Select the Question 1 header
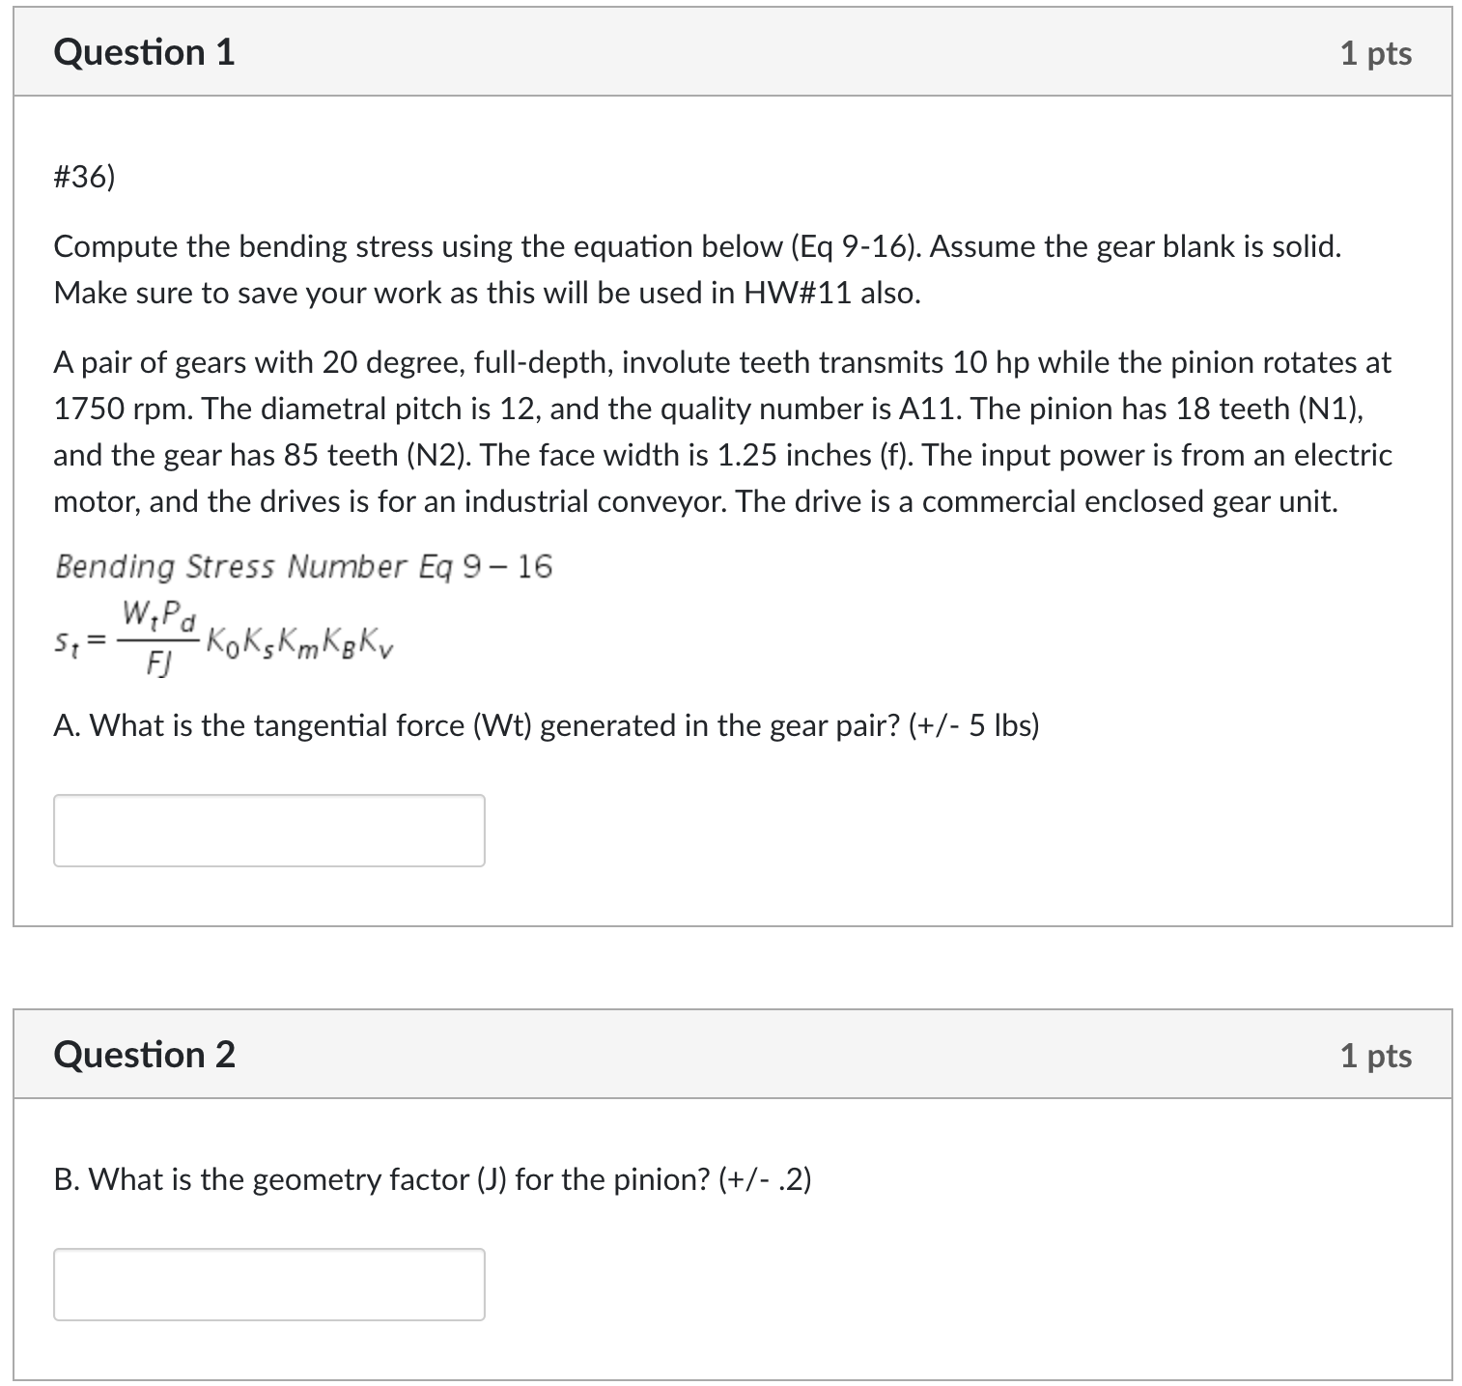1462x1386 pixels. [143, 51]
